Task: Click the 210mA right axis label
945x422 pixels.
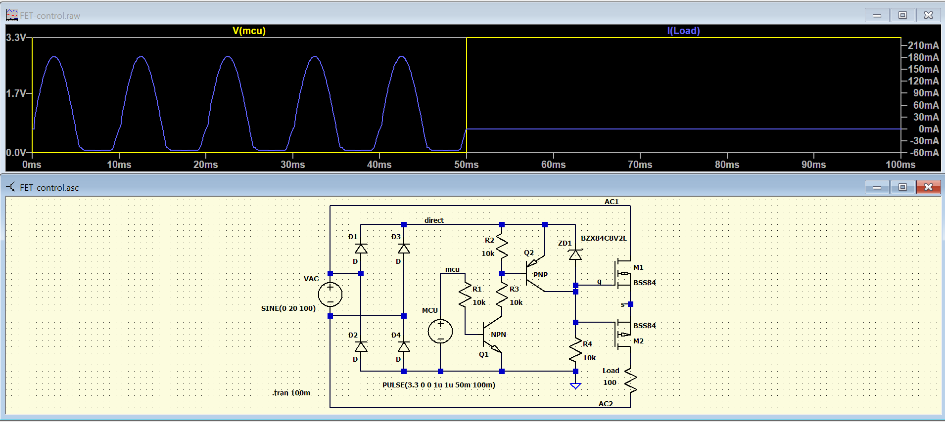Action: (x=923, y=45)
